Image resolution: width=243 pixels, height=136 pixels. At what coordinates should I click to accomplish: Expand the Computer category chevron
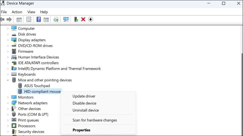(x=8, y=29)
